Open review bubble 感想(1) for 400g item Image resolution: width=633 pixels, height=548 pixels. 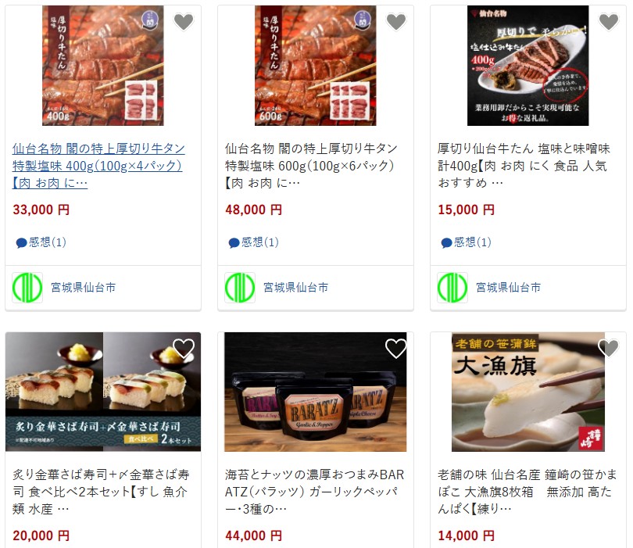point(41,242)
